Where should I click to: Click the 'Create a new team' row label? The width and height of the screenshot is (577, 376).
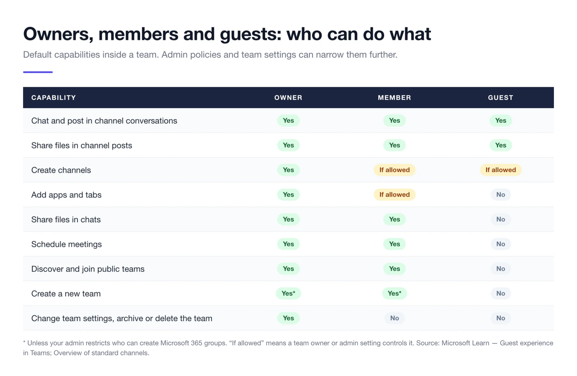coord(66,294)
